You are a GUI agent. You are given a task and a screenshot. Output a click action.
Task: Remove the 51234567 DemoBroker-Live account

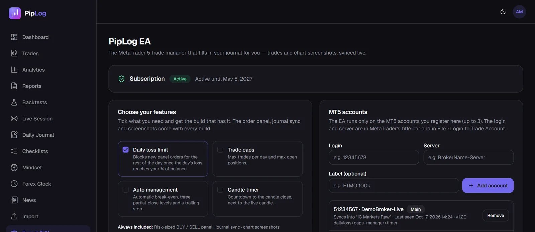496,216
